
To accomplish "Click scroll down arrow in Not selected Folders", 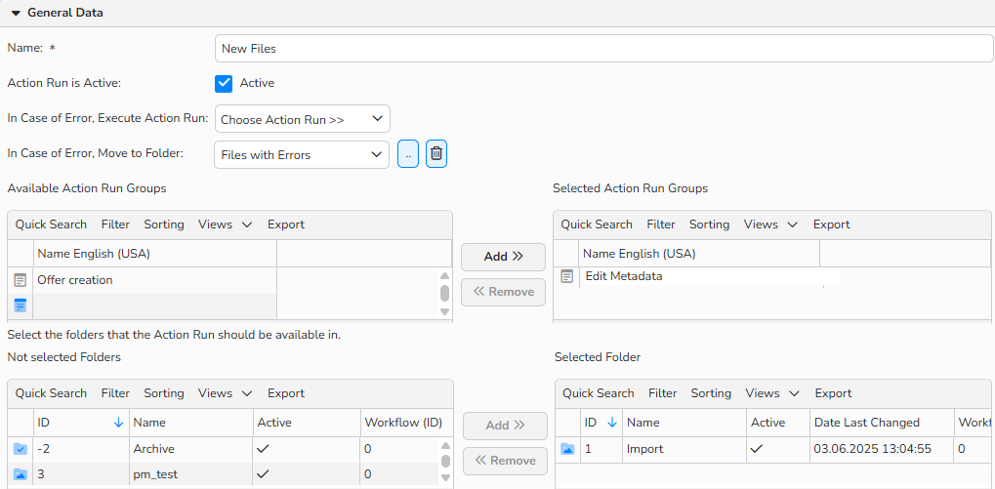I will point(445,477).
